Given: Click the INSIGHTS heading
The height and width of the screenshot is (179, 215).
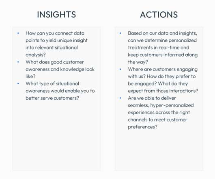Looking at the screenshot, I should [x=56, y=15].
